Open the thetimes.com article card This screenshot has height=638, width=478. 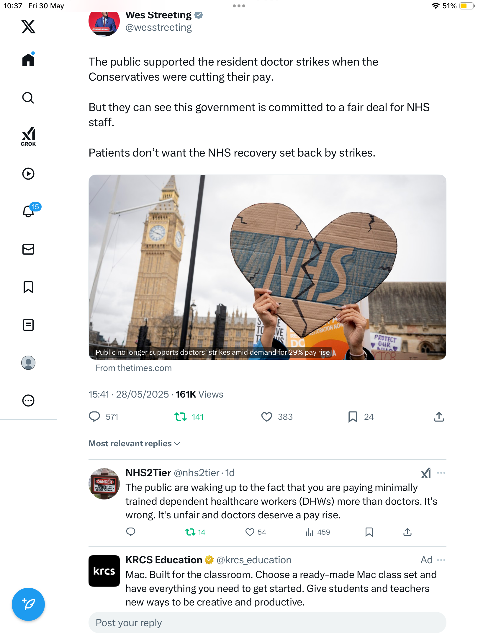click(267, 267)
